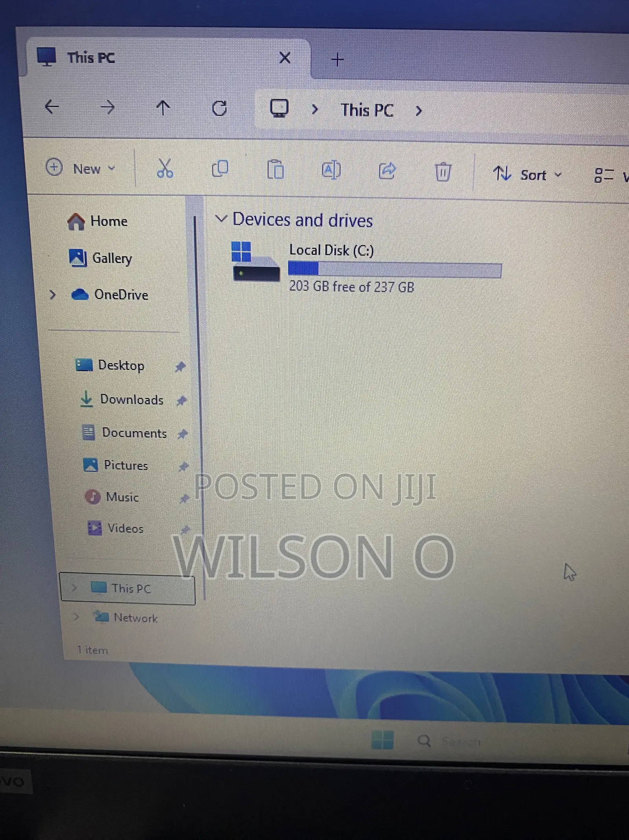Click the Cut scissors icon

tap(165, 168)
